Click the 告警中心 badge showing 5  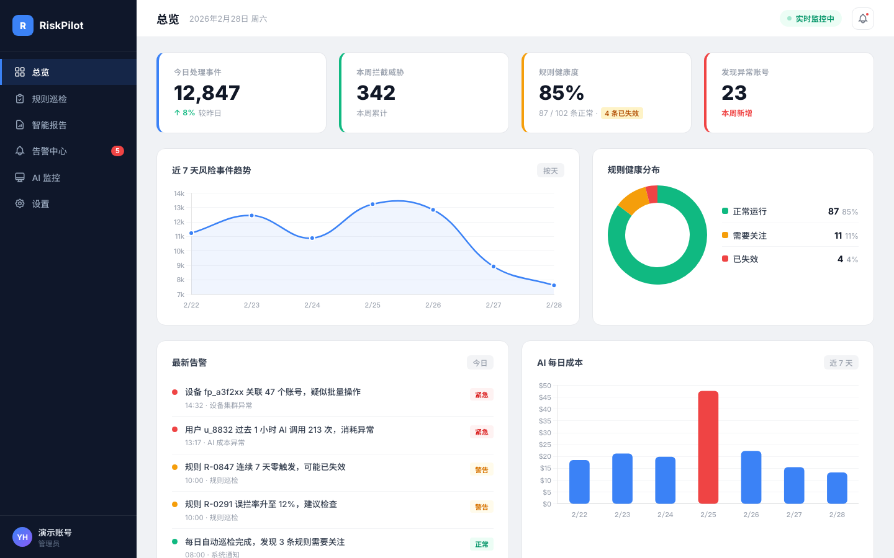117,151
